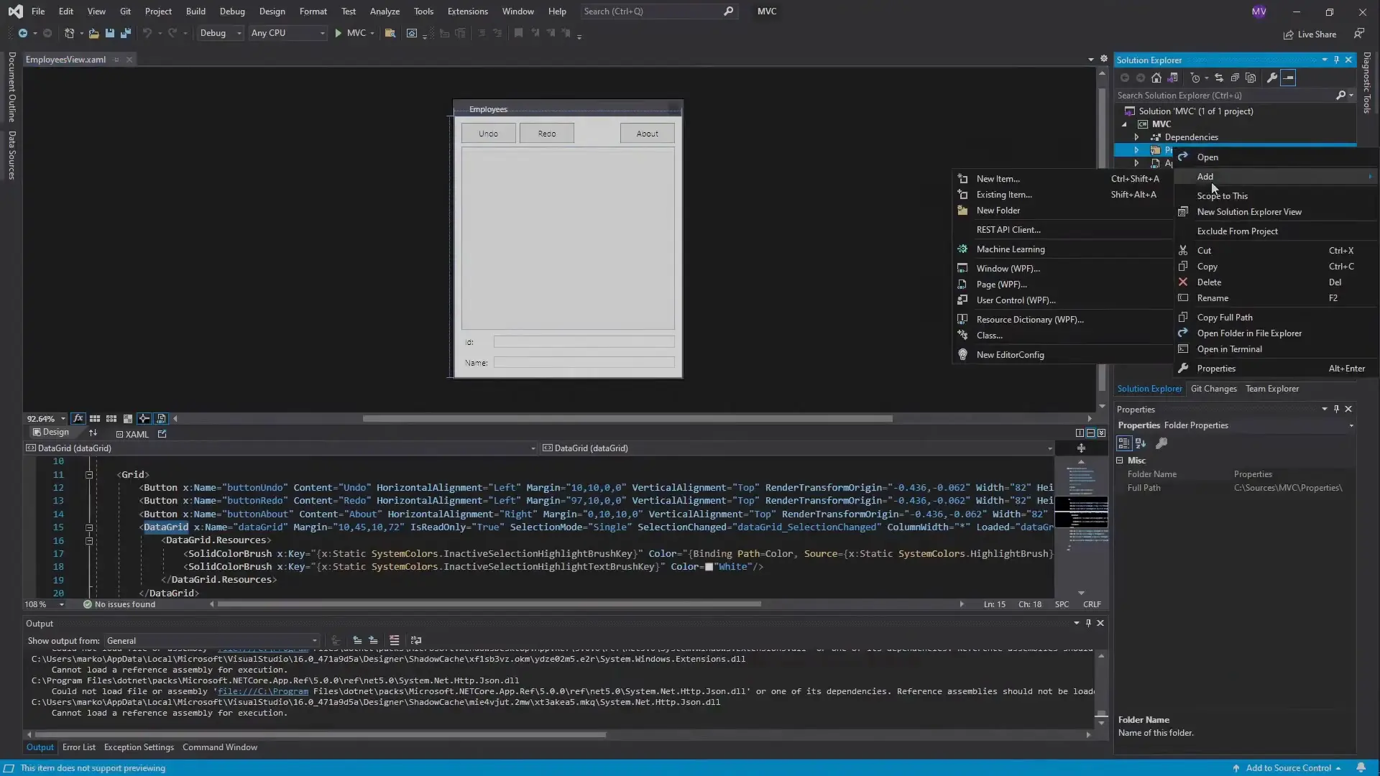Open the designer zoom 92.64% dropdown
Viewport: 1380px width, 776px height.
[63, 418]
